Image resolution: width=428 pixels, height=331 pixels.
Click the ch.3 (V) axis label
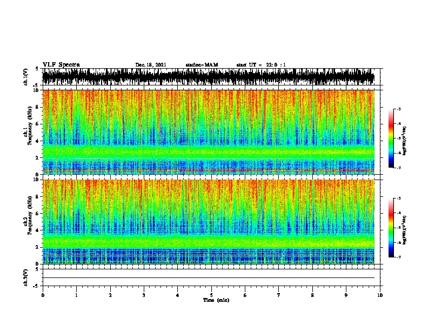coord(26,277)
